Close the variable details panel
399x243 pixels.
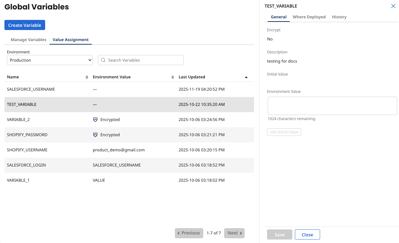pyautogui.click(x=307, y=234)
